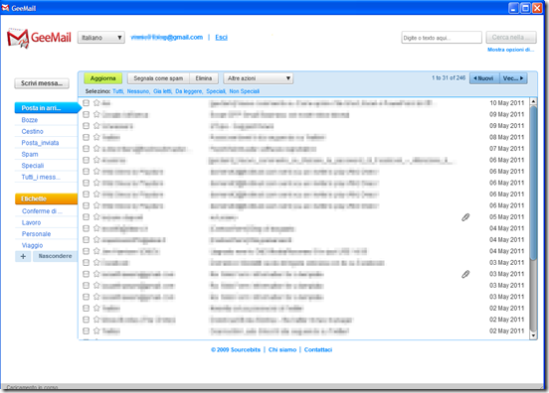
Task: Open the Posta in arrivo folder
Action: (46, 108)
